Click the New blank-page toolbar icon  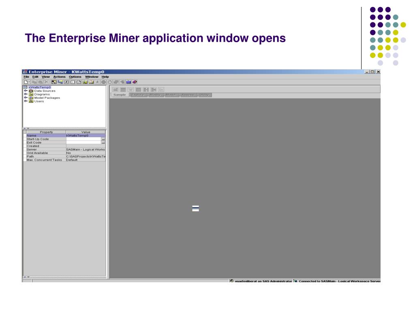click(x=26, y=82)
